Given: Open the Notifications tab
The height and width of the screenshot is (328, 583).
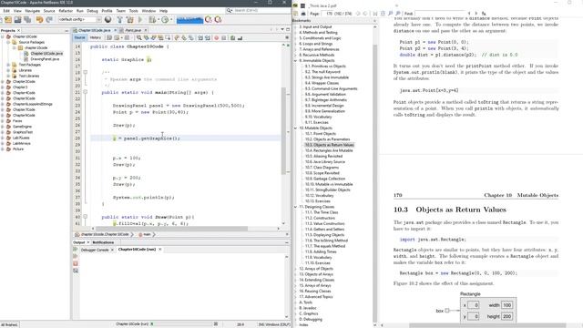Looking at the screenshot, I should pyautogui.click(x=103, y=242).
